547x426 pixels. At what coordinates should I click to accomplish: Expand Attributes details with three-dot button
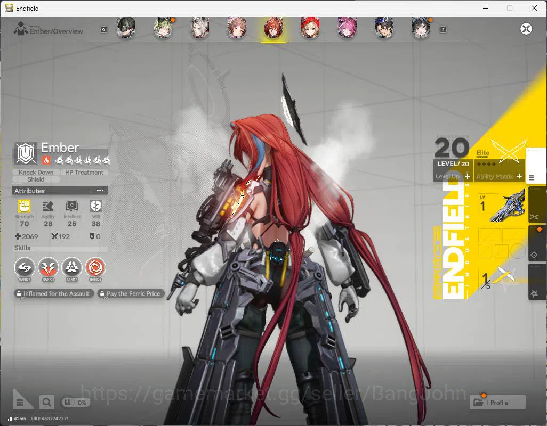100,191
